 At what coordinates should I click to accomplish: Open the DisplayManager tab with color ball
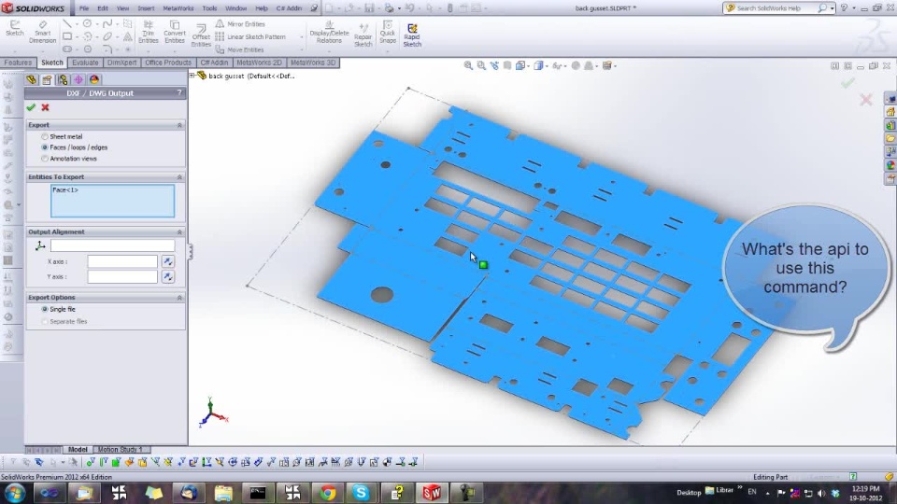click(93, 79)
